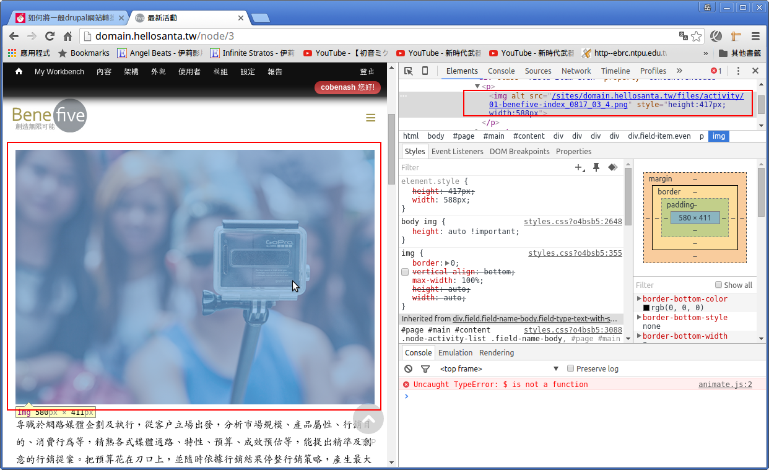Check the Show all computed styles box
The width and height of the screenshot is (769, 470).
coord(719,285)
